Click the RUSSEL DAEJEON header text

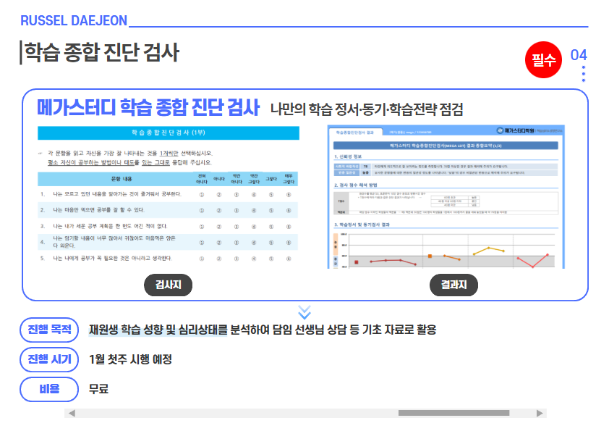click(x=74, y=20)
